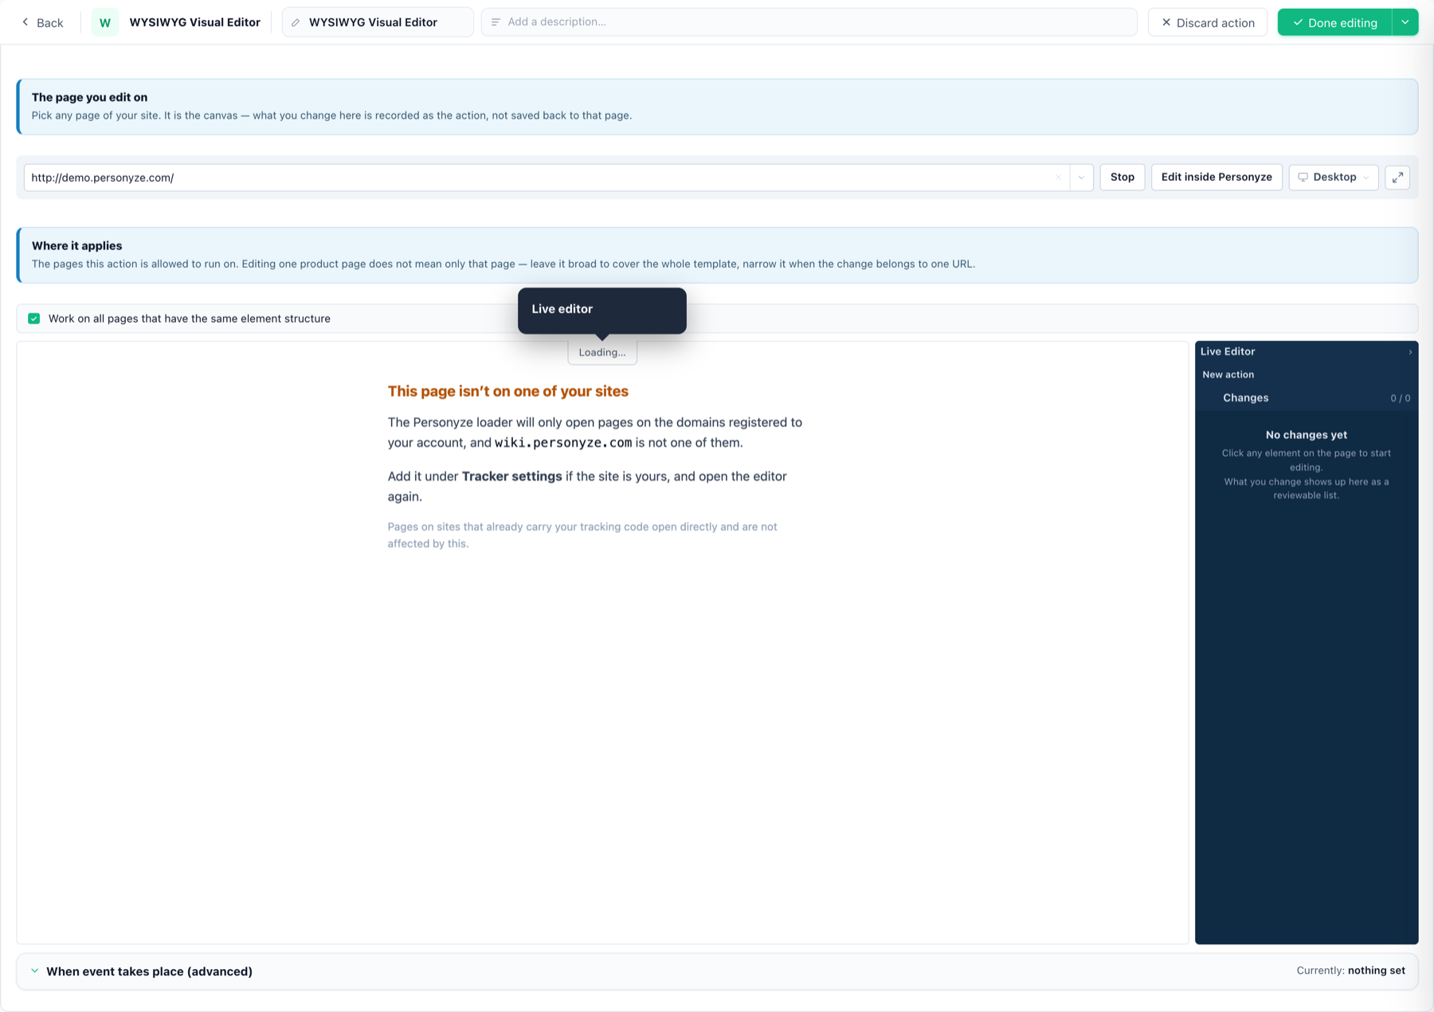Expand the editor to fullscreen
Viewport: 1434px width, 1012px height.
1397,177
